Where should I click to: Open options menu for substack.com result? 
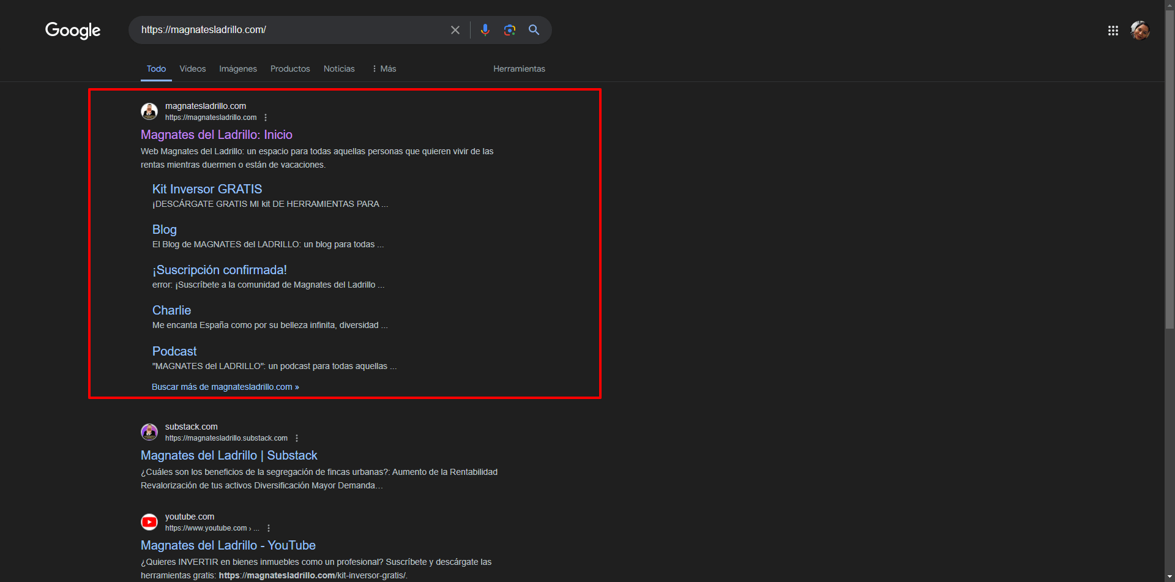pyautogui.click(x=297, y=438)
